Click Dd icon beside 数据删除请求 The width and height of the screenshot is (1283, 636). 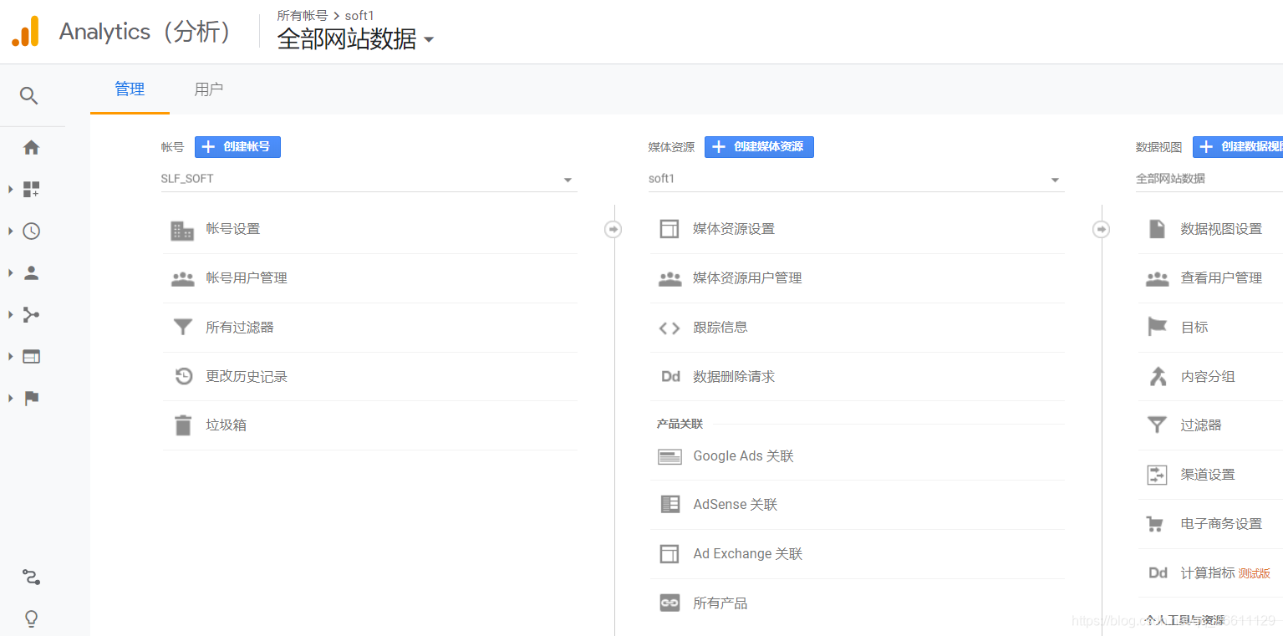pyautogui.click(x=670, y=377)
